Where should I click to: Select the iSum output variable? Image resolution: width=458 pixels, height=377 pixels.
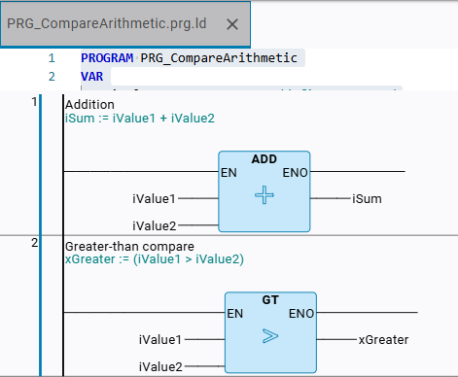tap(367, 198)
